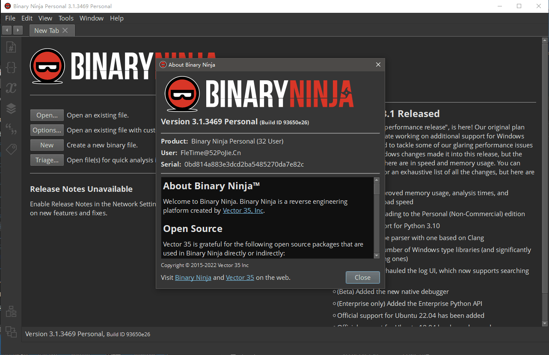Click the Release Notes Unavailable heading

click(81, 189)
